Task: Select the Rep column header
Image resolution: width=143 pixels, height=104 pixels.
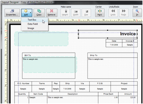Action: [56, 83]
